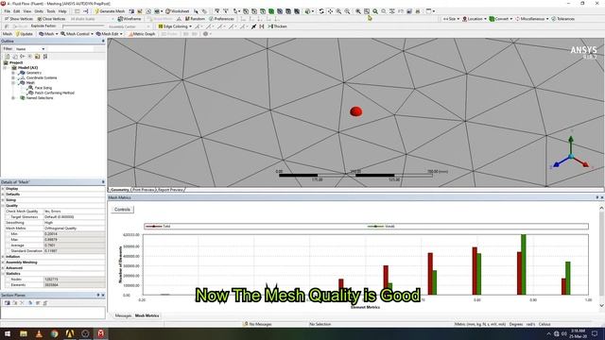Click the Metric Graph button
Viewport: 605px width, 340px height.
[142, 34]
